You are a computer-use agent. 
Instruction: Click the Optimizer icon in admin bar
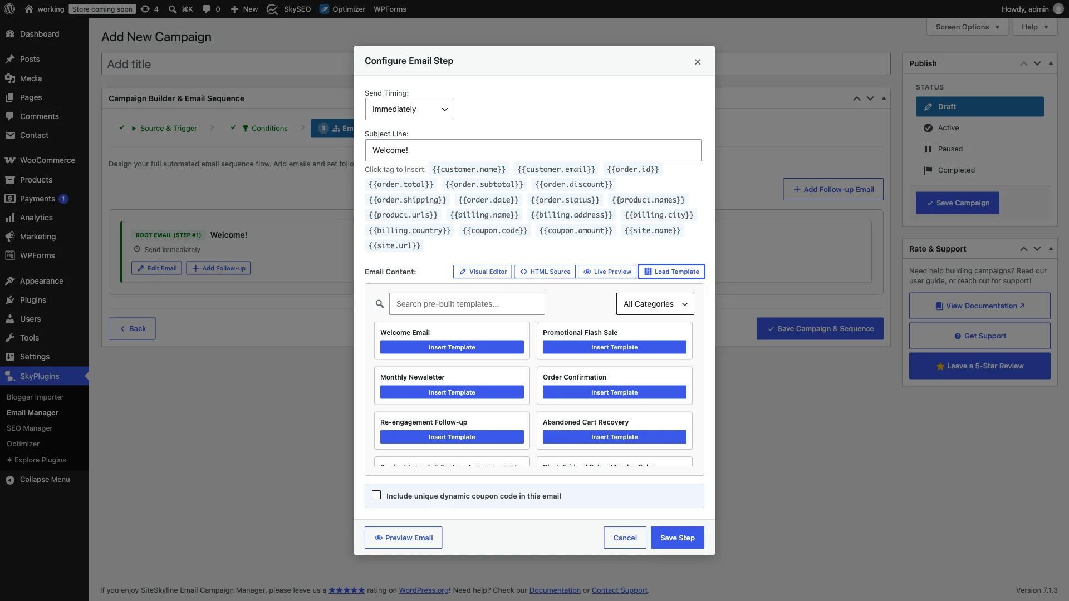click(x=325, y=9)
